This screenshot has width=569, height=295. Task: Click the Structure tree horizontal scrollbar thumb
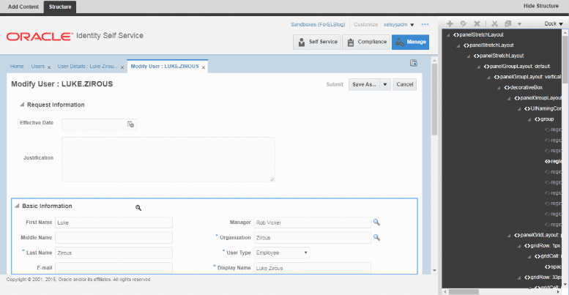click(464, 292)
